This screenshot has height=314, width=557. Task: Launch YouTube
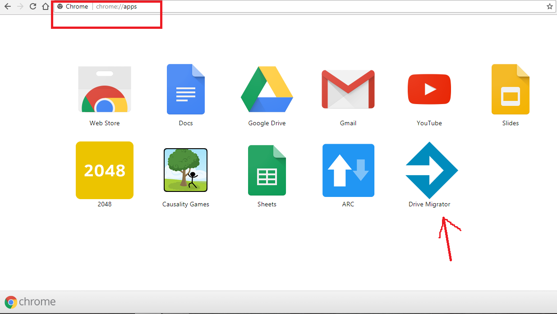[429, 89]
